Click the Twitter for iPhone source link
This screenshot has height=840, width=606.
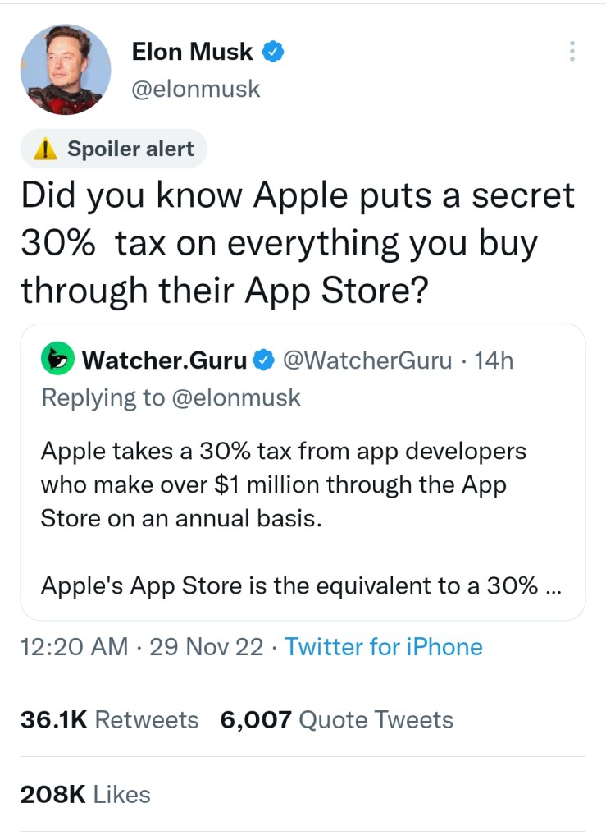(x=383, y=647)
